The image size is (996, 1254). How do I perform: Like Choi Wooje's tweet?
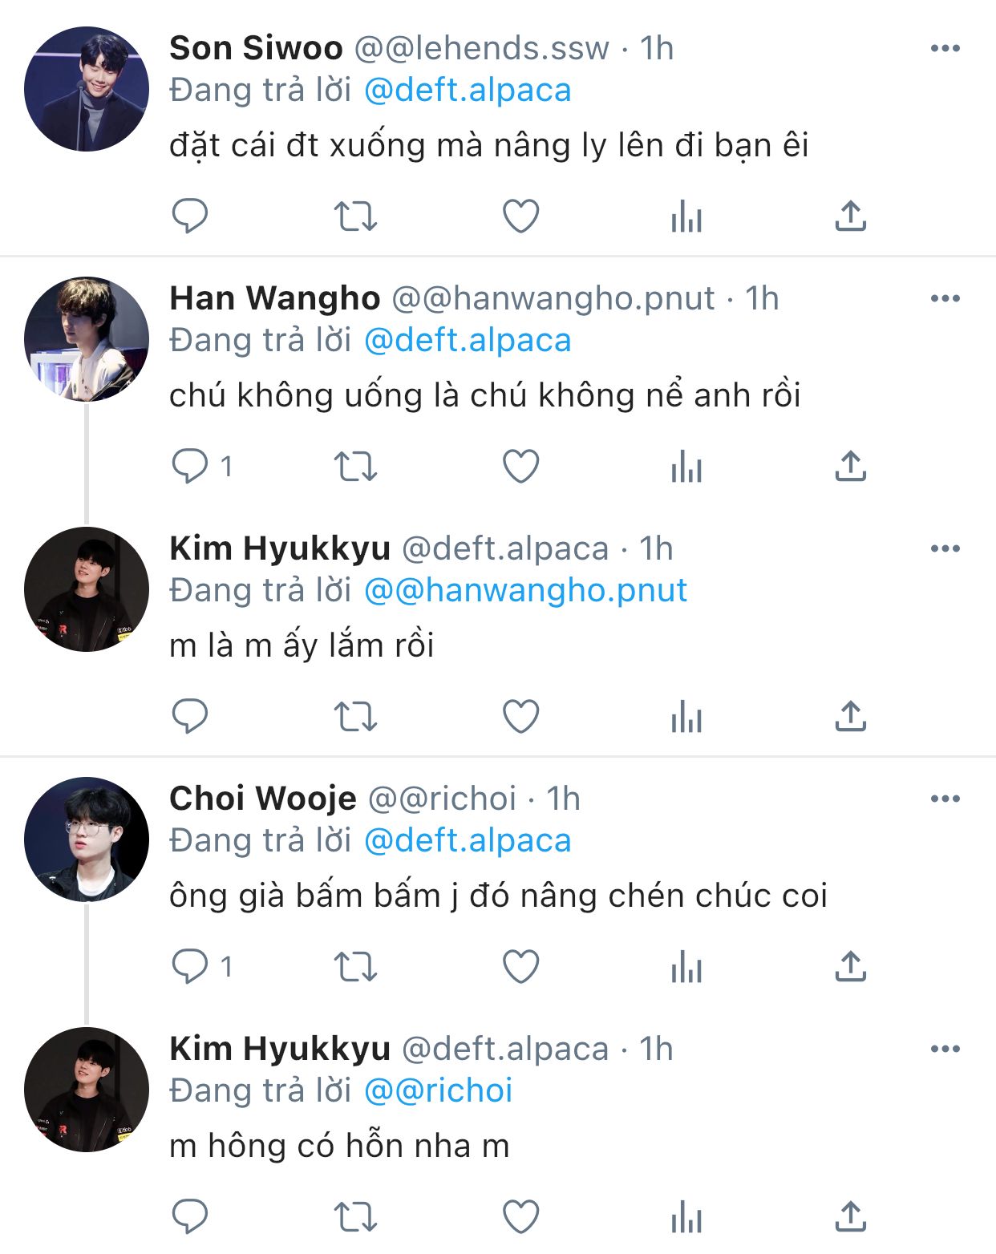[520, 966]
